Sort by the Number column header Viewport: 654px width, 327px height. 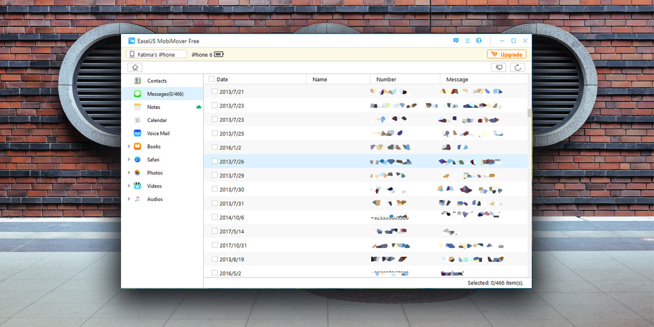[x=405, y=80]
